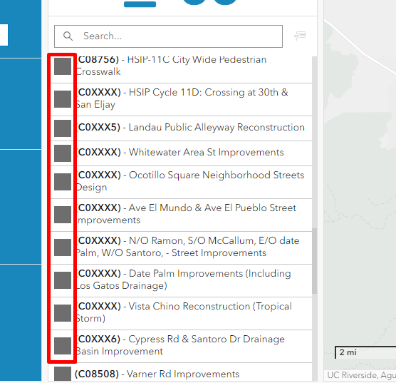Image resolution: width=396 pixels, height=383 pixels.
Task: Click gray square icon for Date Palm Improvements
Action: click(63, 280)
